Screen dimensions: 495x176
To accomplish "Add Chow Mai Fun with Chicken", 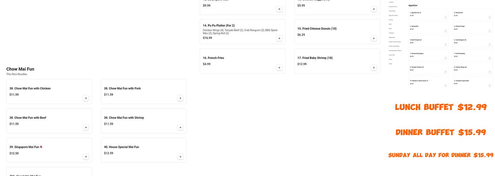I will tap(86, 98).
